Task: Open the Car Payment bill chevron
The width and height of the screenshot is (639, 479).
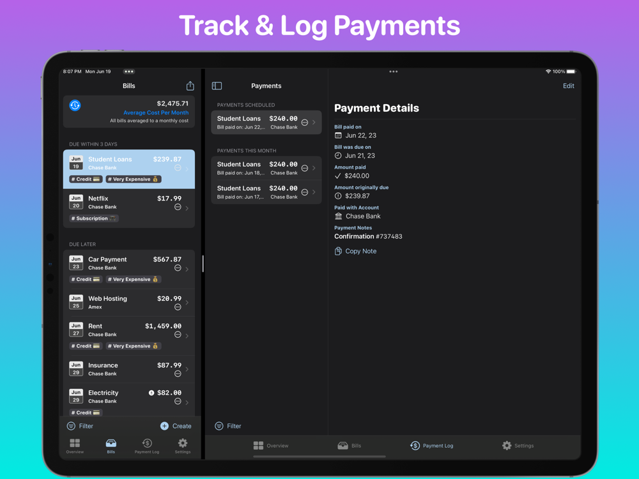Action: click(x=187, y=270)
